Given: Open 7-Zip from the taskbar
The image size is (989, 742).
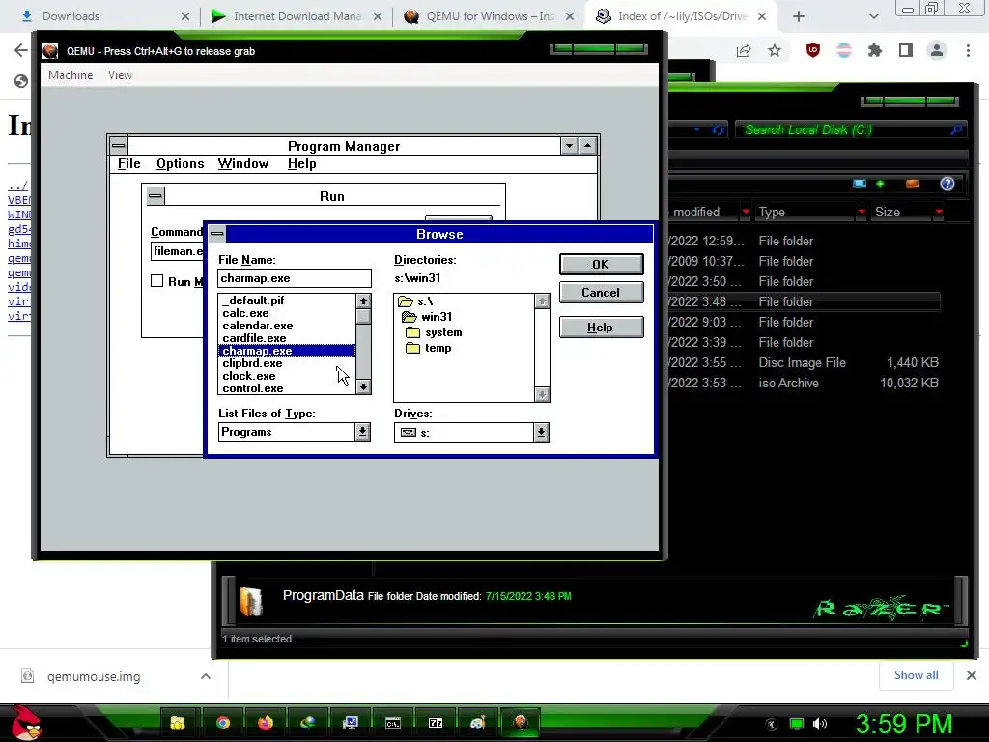Looking at the screenshot, I should [x=436, y=723].
